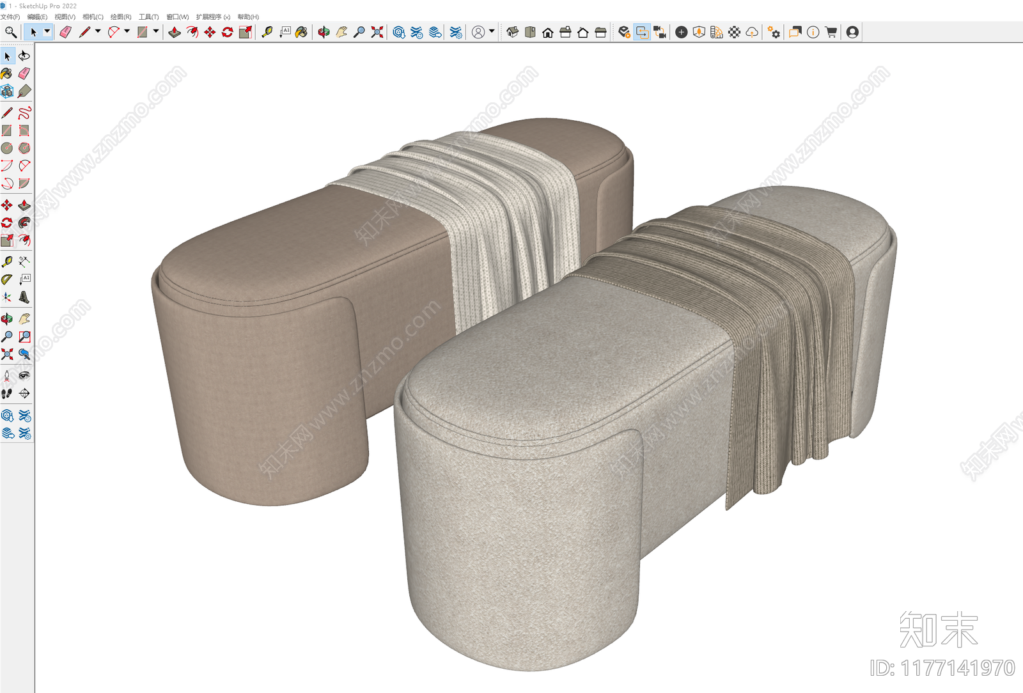
Task: Select the arrow Select tool in left toolbar
Action: [8, 56]
